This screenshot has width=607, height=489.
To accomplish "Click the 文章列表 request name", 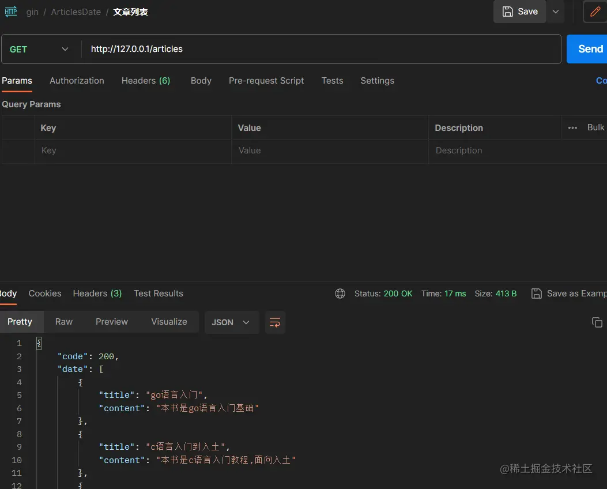I will (x=130, y=12).
